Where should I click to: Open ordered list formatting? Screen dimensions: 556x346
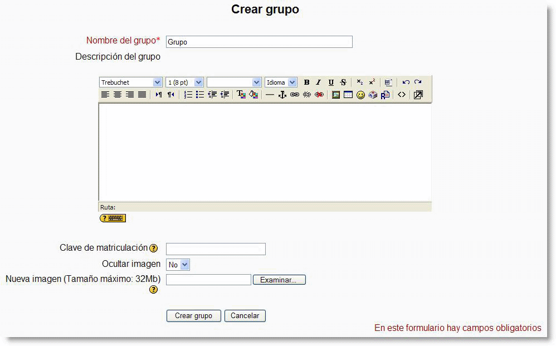click(x=188, y=95)
